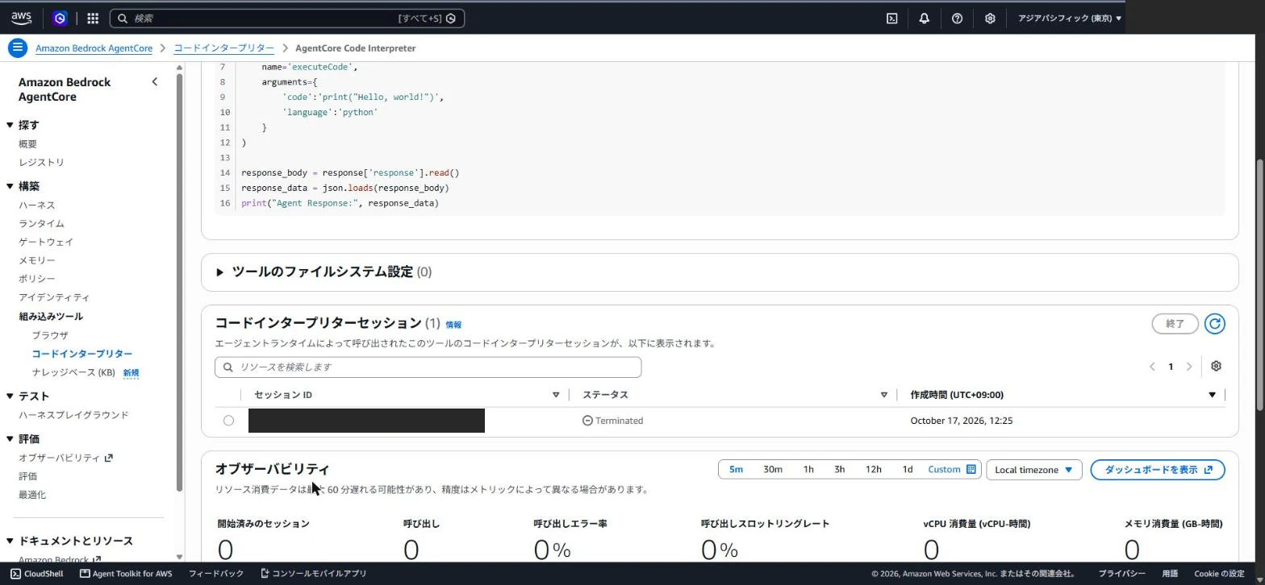Image resolution: width=1265 pixels, height=585 pixels.
Task: Select the 1d time range
Action: [x=907, y=470]
